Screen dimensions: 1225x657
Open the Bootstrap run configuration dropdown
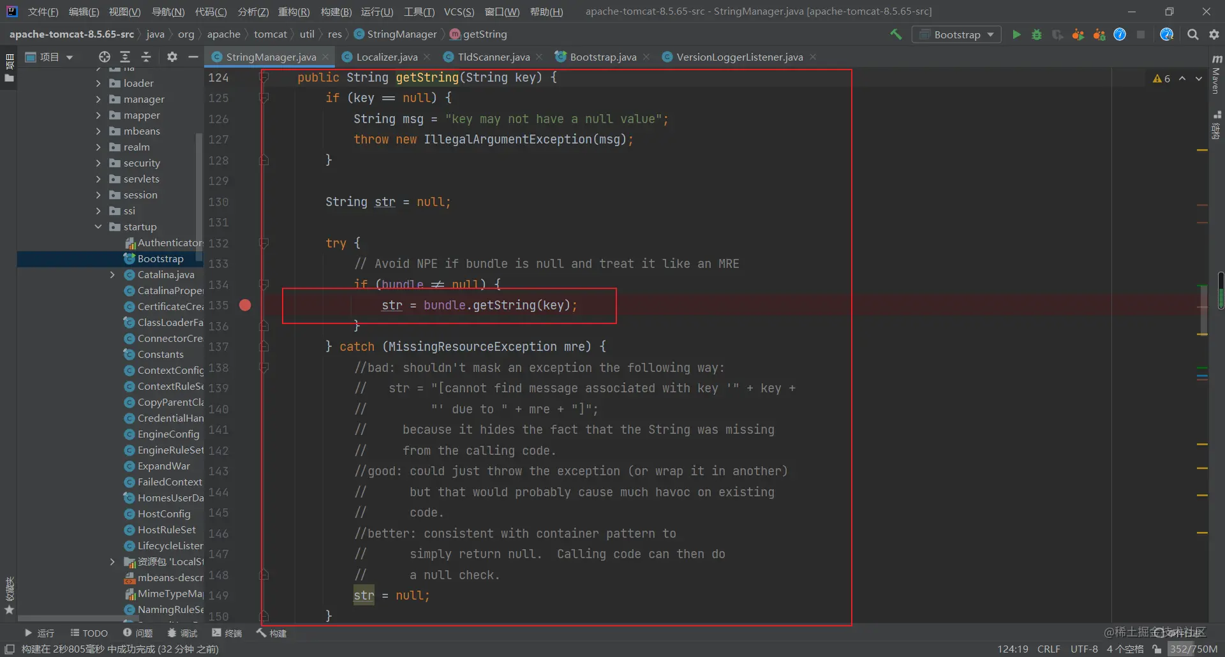click(956, 34)
